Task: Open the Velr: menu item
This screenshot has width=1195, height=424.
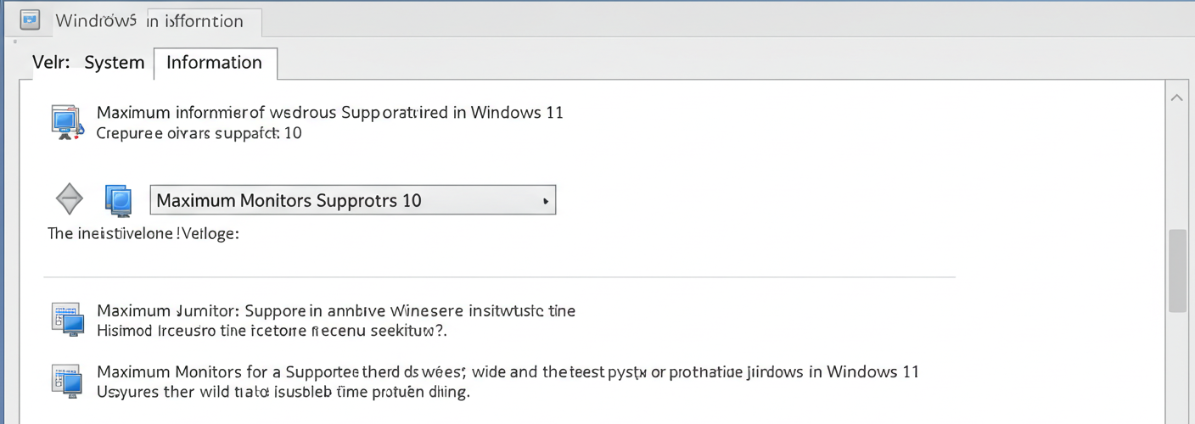Action: pyautogui.click(x=51, y=63)
